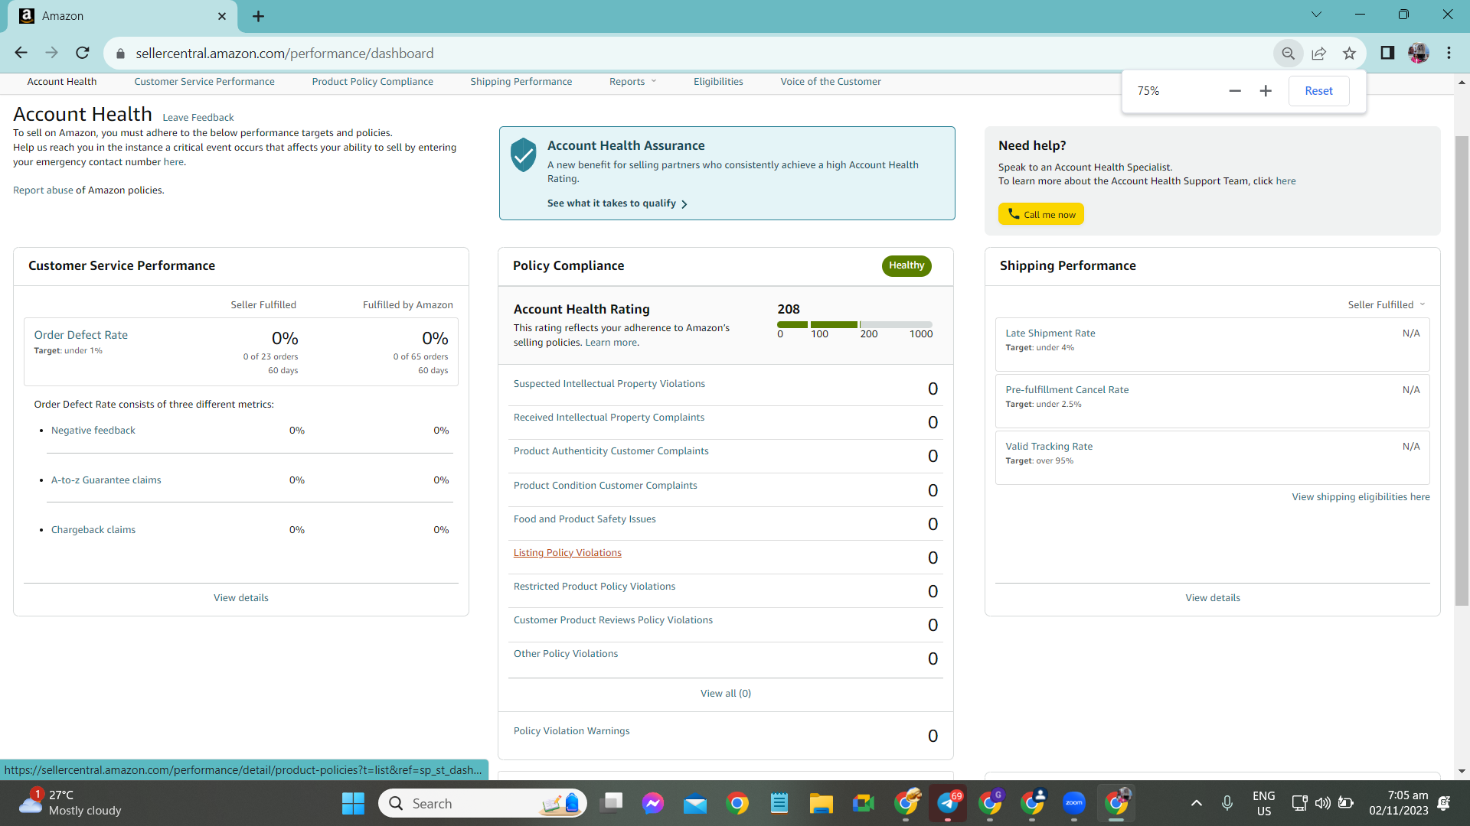Viewport: 1470px width, 826px height.
Task: Open a new browser tab
Action: [258, 16]
